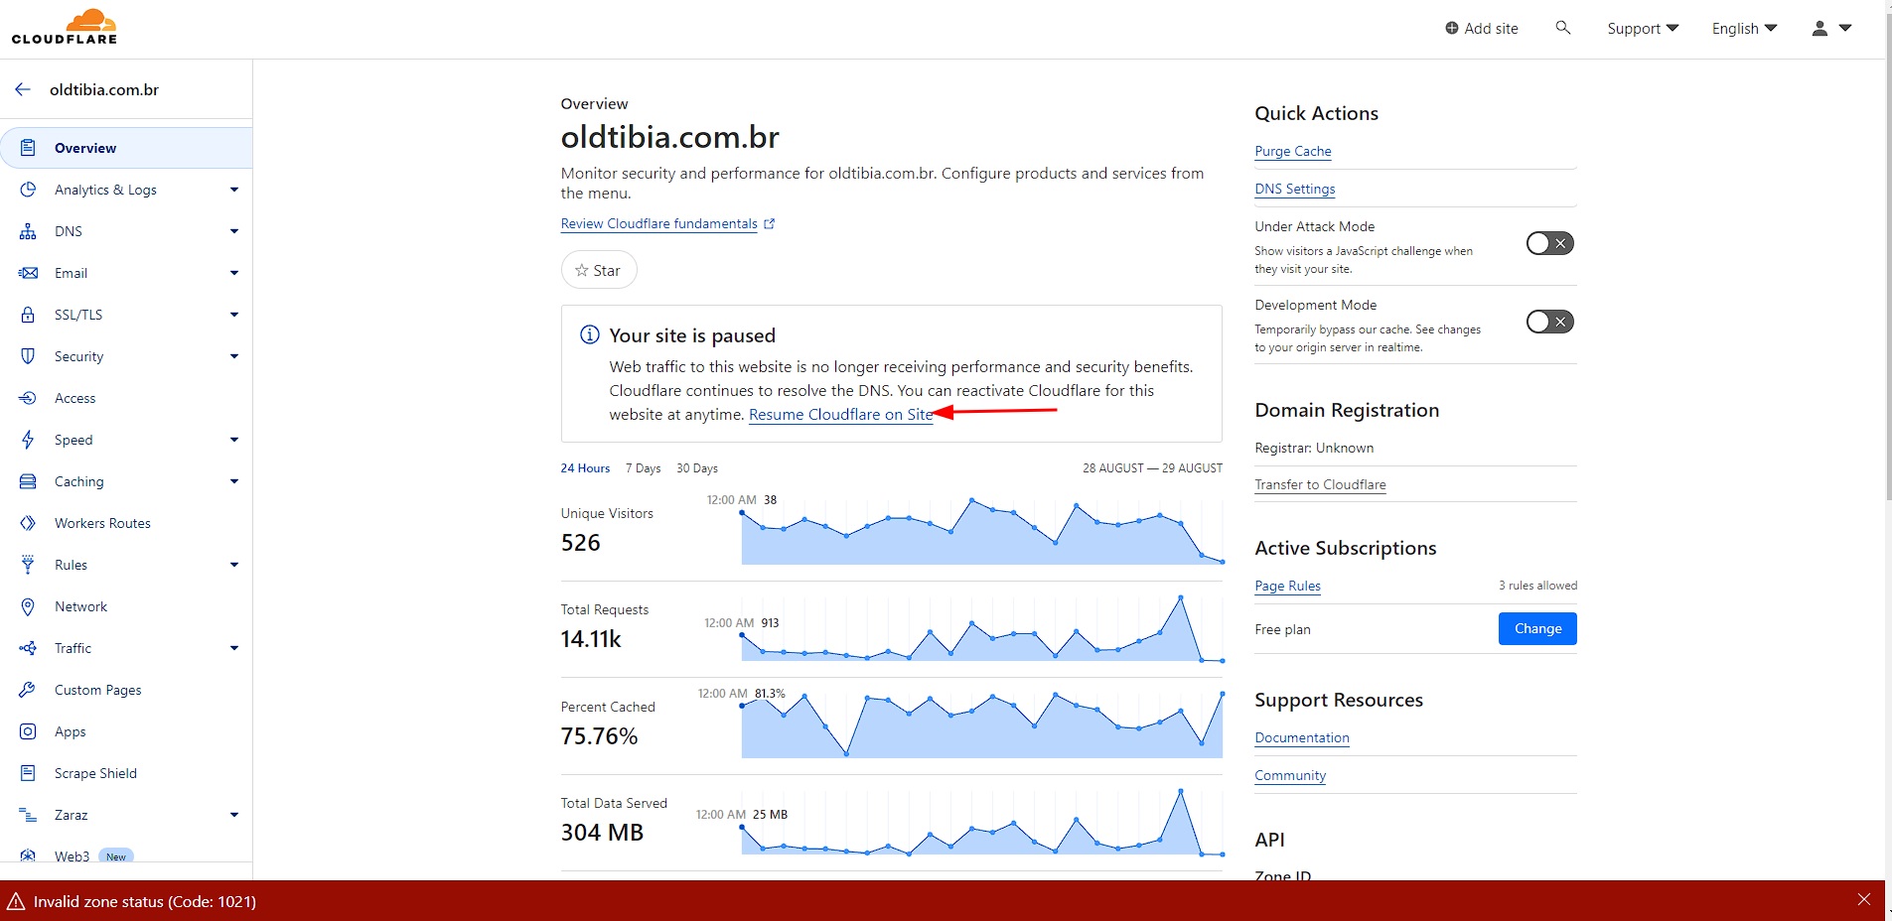Turn on Development Mode switch
Screen dimensions: 1892x921
pyautogui.click(x=1550, y=322)
